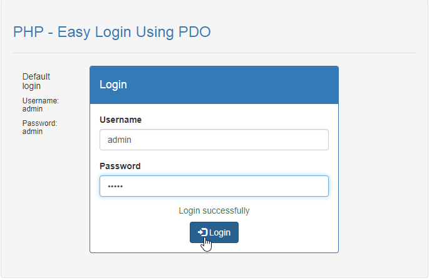Click the PHP - Easy Login Using PDO heading
The image size is (429, 280).
(112, 32)
